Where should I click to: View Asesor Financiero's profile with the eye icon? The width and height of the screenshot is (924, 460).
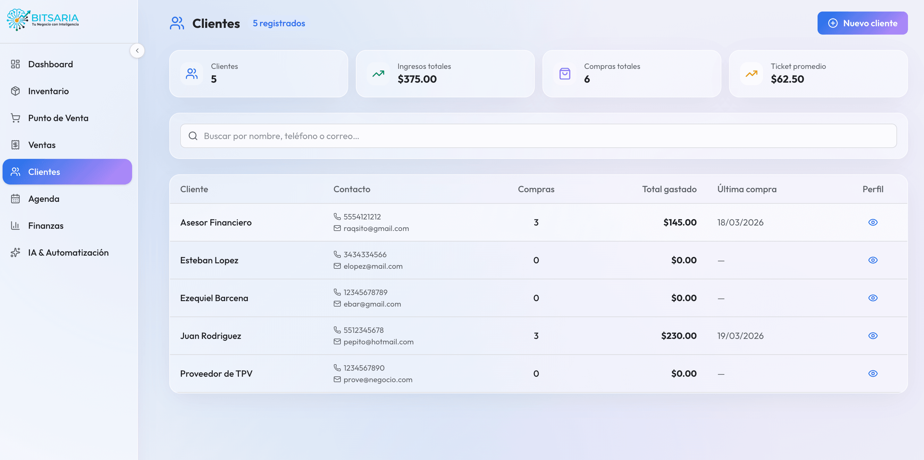pyautogui.click(x=873, y=222)
